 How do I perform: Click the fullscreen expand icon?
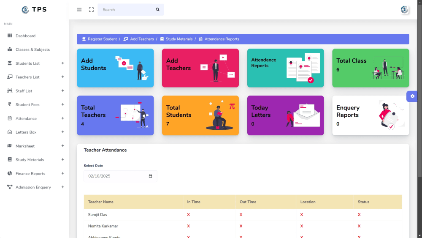pos(91,10)
